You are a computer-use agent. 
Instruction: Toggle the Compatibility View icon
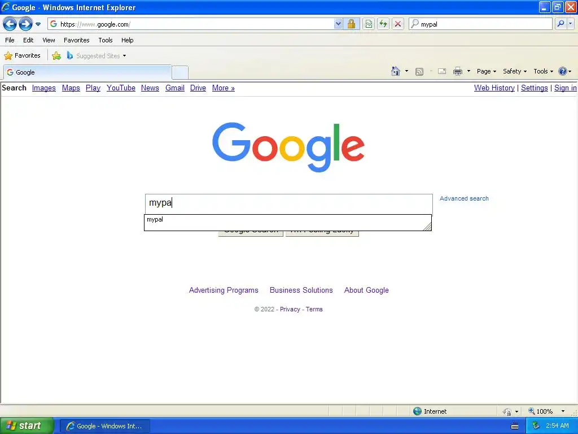pos(369,24)
